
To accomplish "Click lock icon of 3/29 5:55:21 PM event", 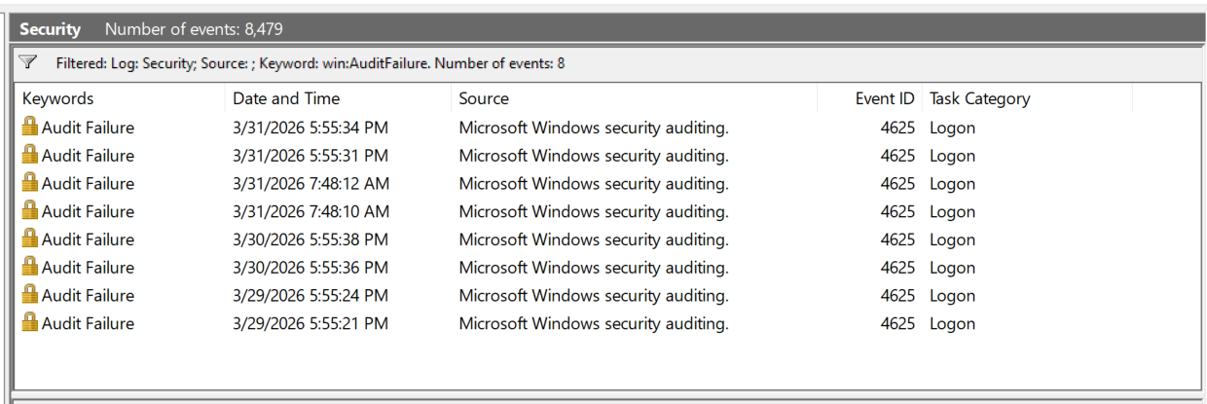I will click(30, 322).
